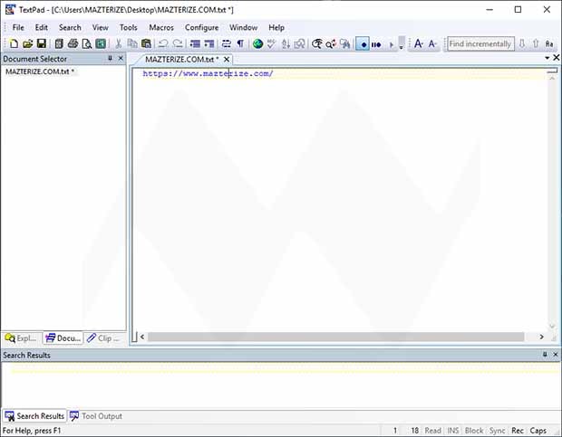Open the Help menu

(276, 27)
